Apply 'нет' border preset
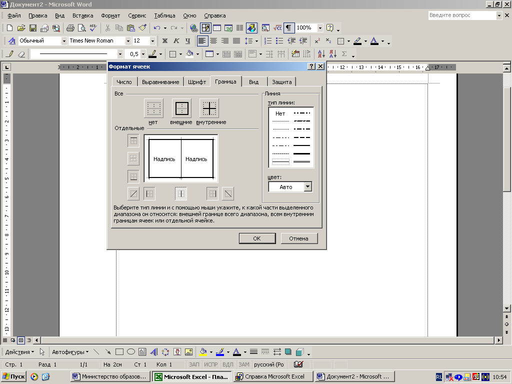 (x=153, y=108)
